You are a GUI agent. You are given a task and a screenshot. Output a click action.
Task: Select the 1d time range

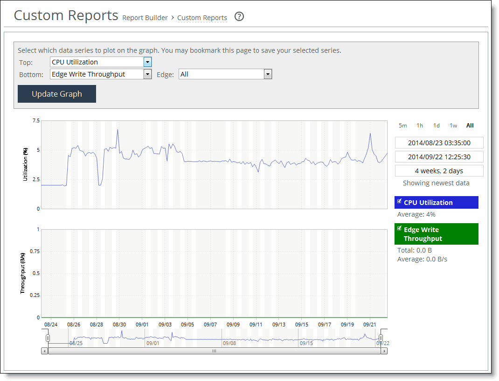(x=437, y=126)
